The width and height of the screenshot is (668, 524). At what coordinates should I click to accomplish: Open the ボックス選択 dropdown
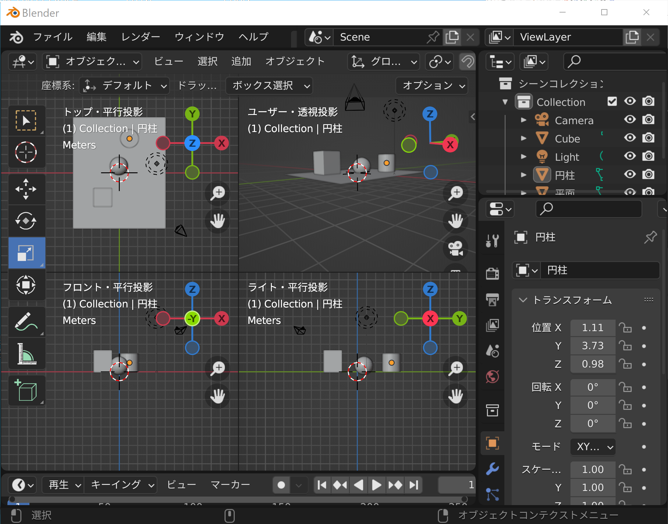(269, 86)
